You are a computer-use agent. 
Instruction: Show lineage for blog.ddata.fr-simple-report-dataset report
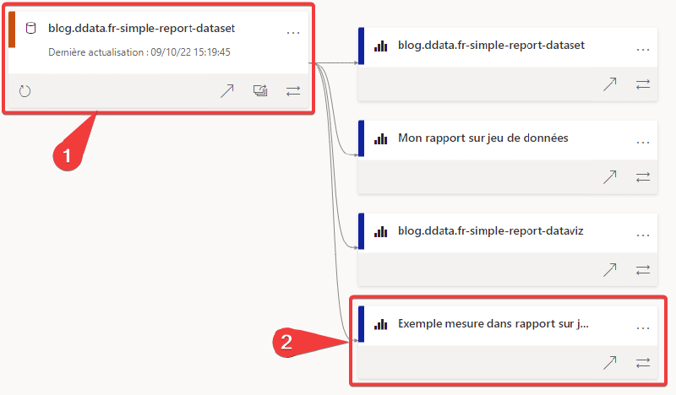coord(643,84)
